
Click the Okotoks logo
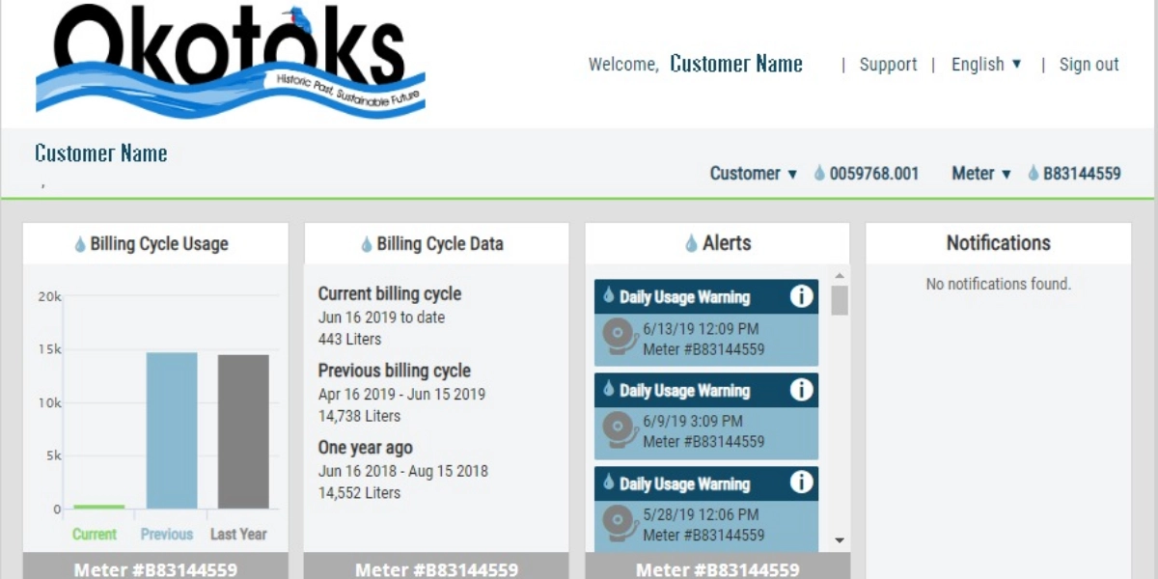231,60
